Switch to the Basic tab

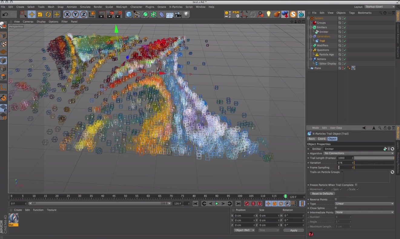pos(312,139)
